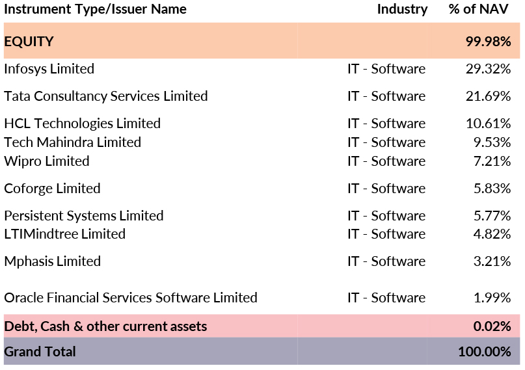Select the EQUITY section row label
This screenshot has width=525, height=370.
pos(29,42)
